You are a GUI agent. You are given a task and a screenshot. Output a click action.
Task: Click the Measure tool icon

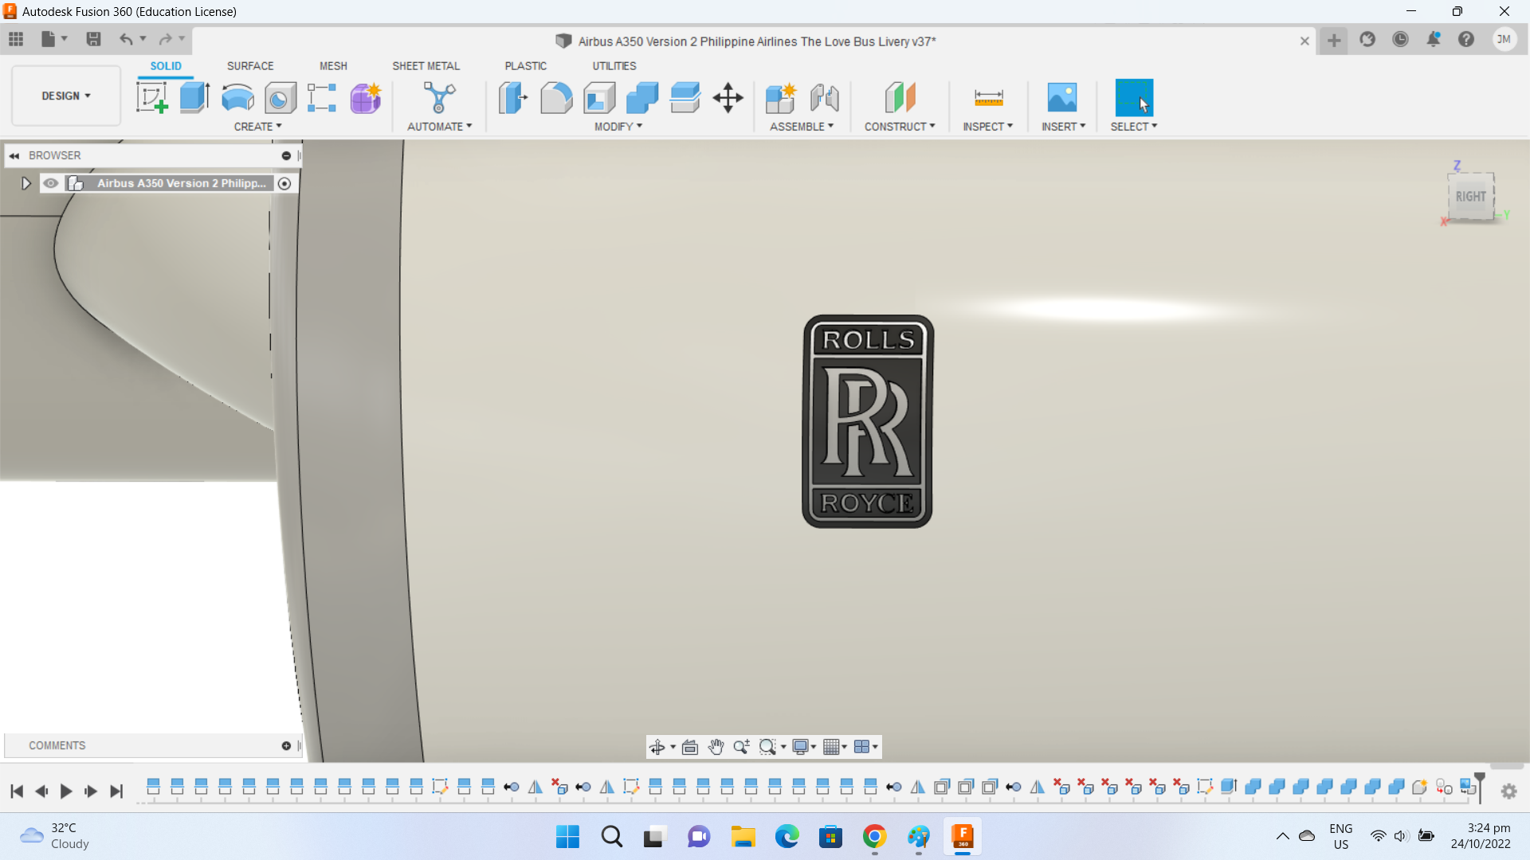[x=988, y=98]
